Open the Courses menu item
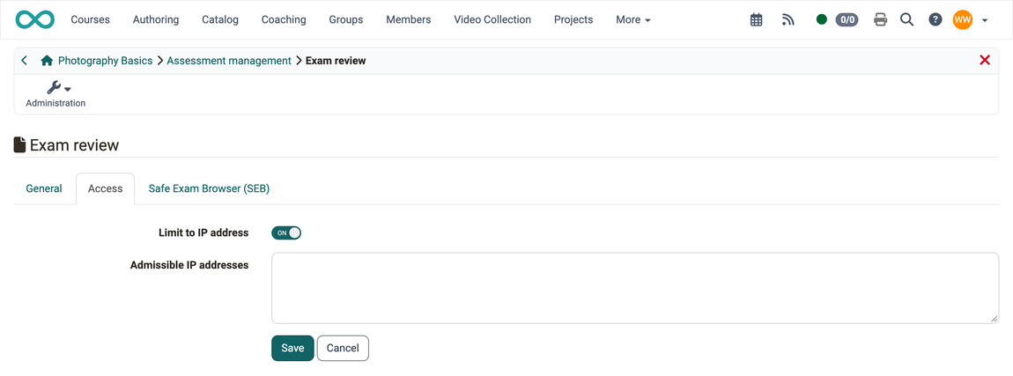The height and width of the screenshot is (376, 1013). 91,20
